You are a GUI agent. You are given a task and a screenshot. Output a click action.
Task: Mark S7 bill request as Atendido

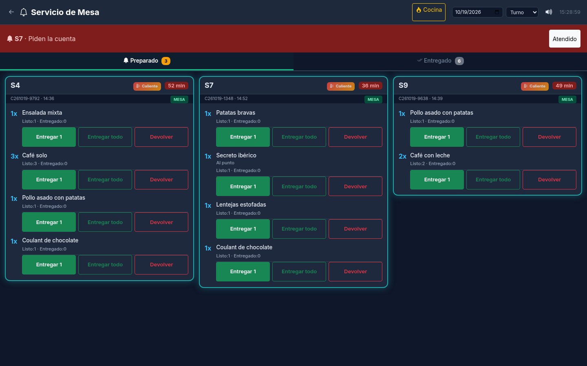pos(565,39)
